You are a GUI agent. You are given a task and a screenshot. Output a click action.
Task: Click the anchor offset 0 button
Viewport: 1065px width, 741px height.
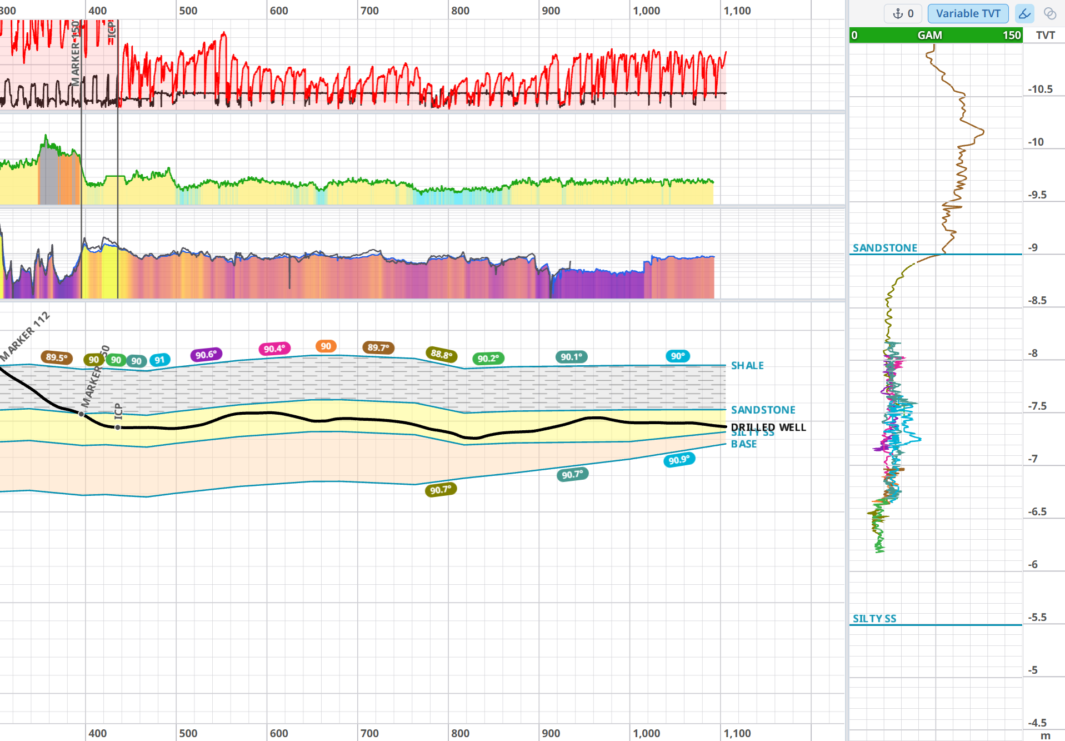click(x=903, y=13)
